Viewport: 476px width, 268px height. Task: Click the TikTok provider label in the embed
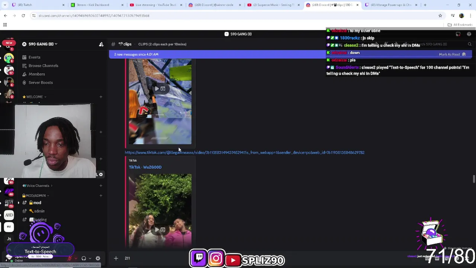click(x=133, y=160)
